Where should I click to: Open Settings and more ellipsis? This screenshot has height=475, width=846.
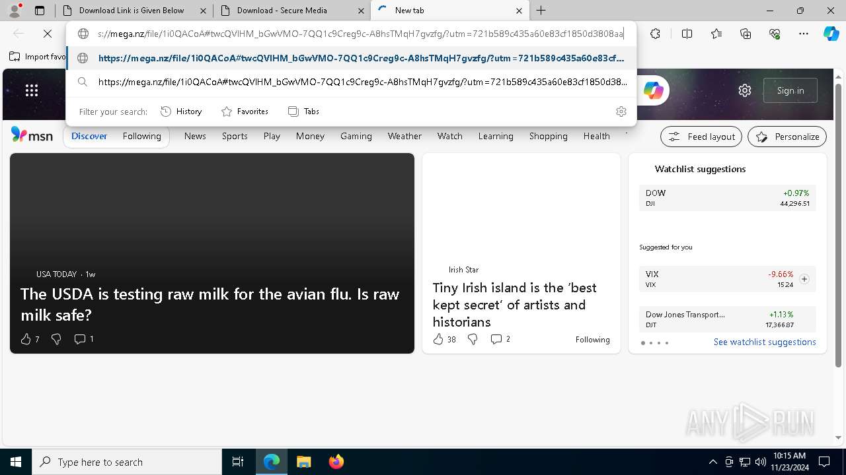point(804,34)
